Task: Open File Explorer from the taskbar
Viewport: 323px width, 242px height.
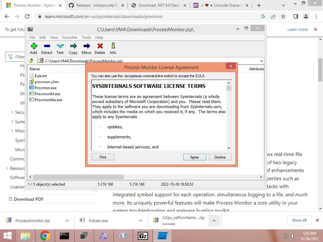Action: pyautogui.click(x=25, y=236)
